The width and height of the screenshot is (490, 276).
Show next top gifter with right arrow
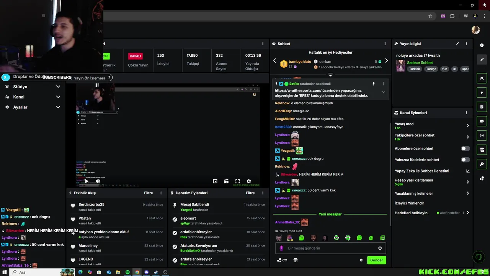(386, 61)
